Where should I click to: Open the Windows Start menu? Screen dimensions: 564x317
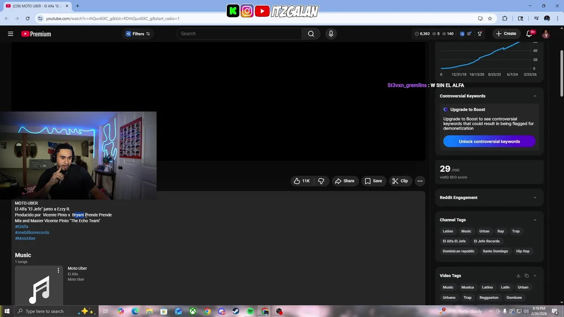(x=7, y=311)
